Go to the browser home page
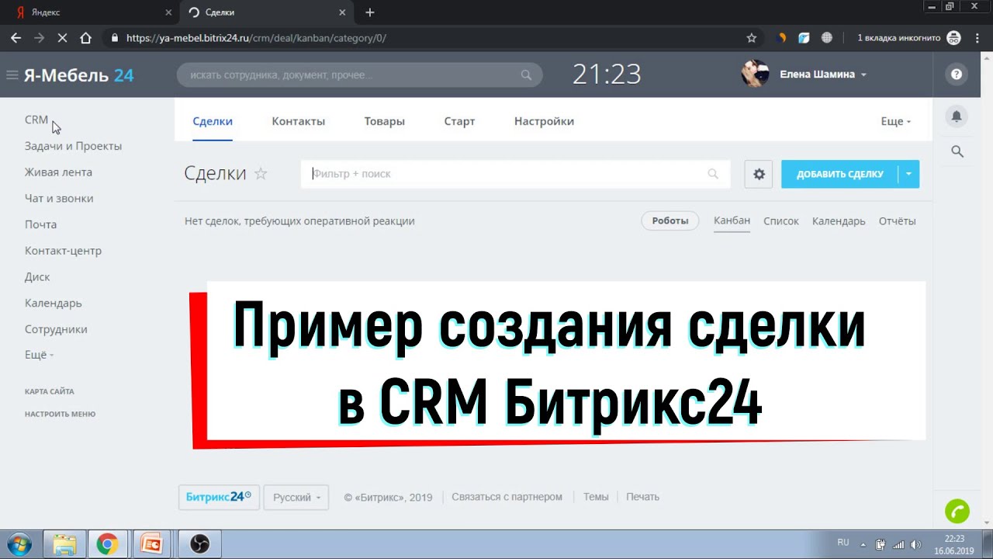The width and height of the screenshot is (993, 559). [x=86, y=37]
